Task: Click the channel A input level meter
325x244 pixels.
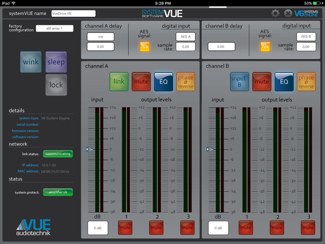Action: tap(99, 160)
